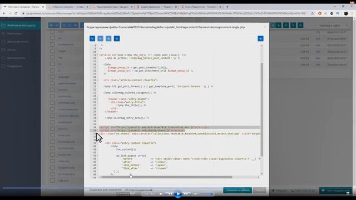This screenshot has height=200, width=356.
Task: Open Дополнительно section in sidebar
Action: [x=21, y=42]
